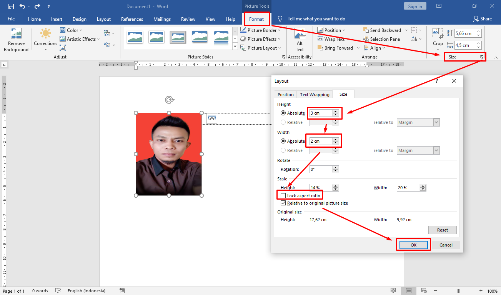Increase the Scale Height spinner value
This screenshot has height=295, width=501.
336,186
